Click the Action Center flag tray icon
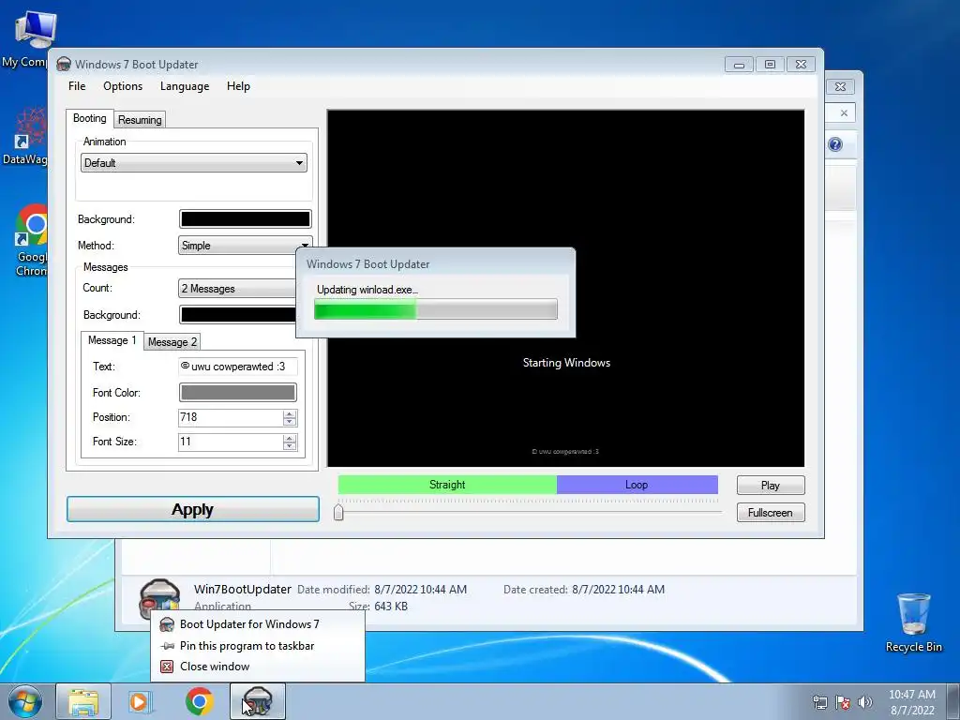The height and width of the screenshot is (720, 960). 843,702
